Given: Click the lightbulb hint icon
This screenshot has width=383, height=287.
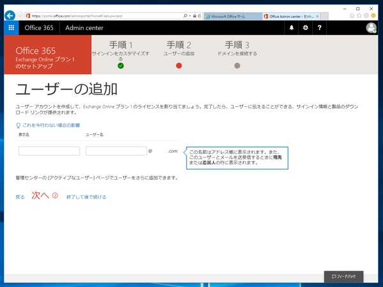Looking at the screenshot, I should click(x=18, y=125).
